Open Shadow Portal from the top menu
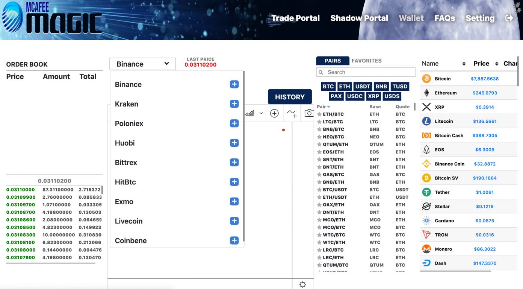The width and height of the screenshot is (523, 289). pos(359,18)
